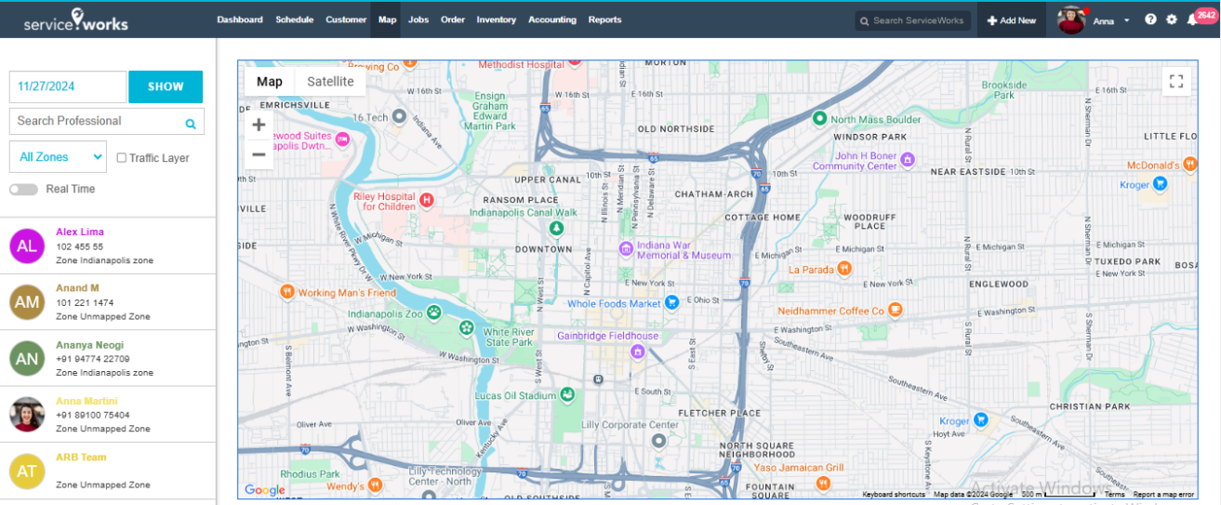The image size is (1221, 505).
Task: Click Whole Foods Market shopping cart pin
Action: pyautogui.click(x=670, y=303)
